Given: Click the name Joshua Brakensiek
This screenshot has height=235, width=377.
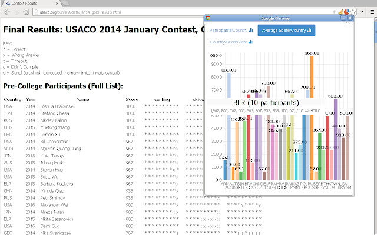Looking at the screenshot, I should coord(58,106).
